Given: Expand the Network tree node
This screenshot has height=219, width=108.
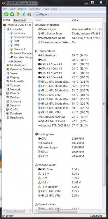Looking at the screenshot, I should coord(5,89).
